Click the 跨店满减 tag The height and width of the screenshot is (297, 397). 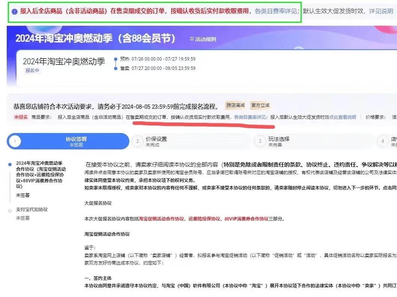click(236, 106)
